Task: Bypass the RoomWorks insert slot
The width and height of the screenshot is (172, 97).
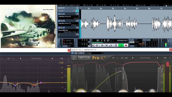Action: (62, 28)
